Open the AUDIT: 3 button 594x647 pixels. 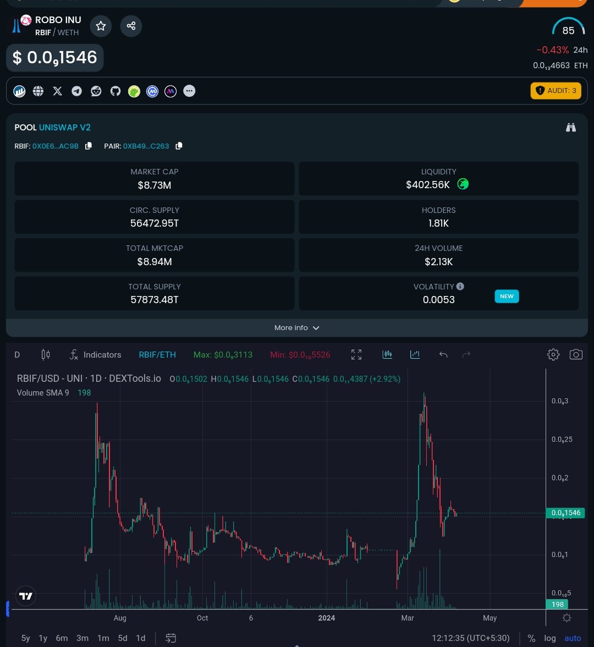(x=555, y=90)
